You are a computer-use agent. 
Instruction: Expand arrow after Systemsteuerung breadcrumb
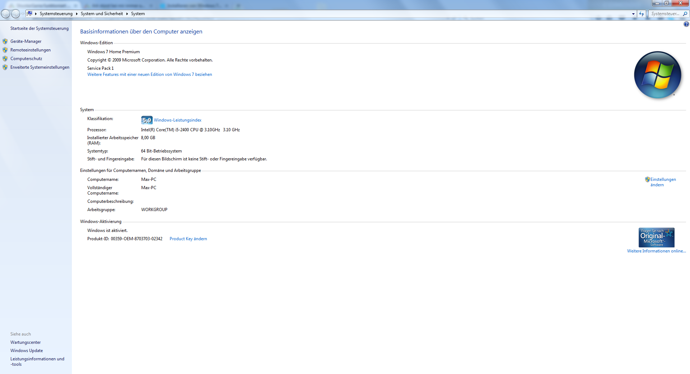77,14
